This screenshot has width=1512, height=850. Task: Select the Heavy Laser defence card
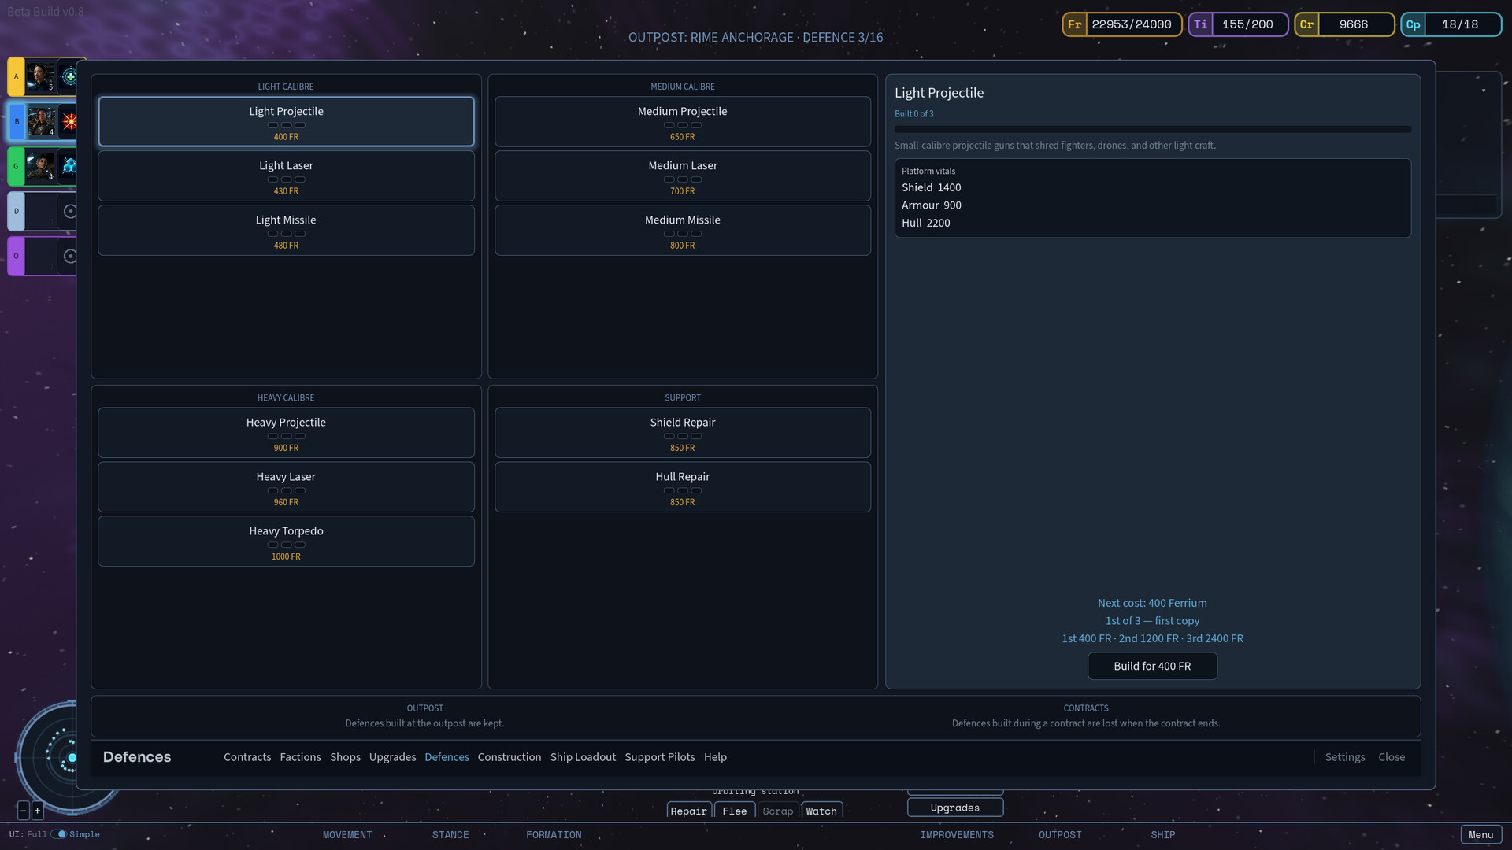click(286, 487)
